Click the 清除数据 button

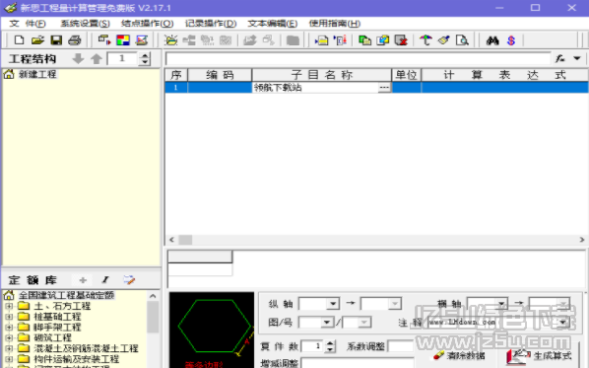459,355
